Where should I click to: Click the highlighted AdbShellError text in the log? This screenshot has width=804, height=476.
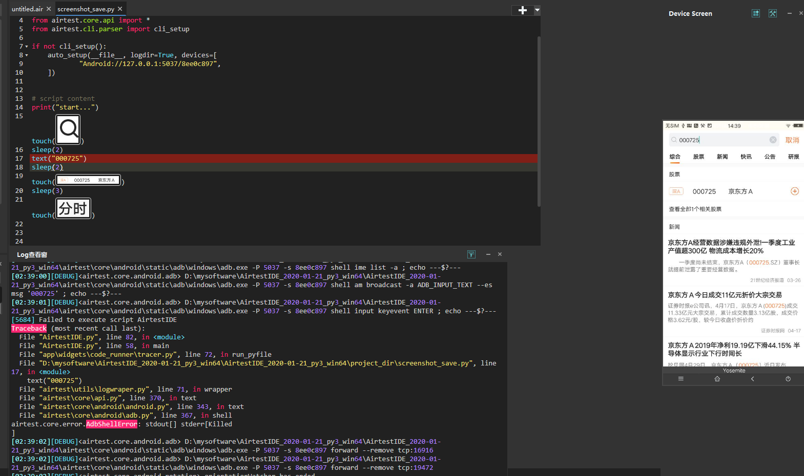(112, 424)
